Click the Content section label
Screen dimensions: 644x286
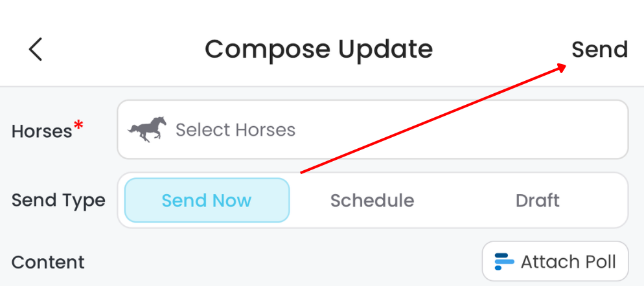pos(48,263)
